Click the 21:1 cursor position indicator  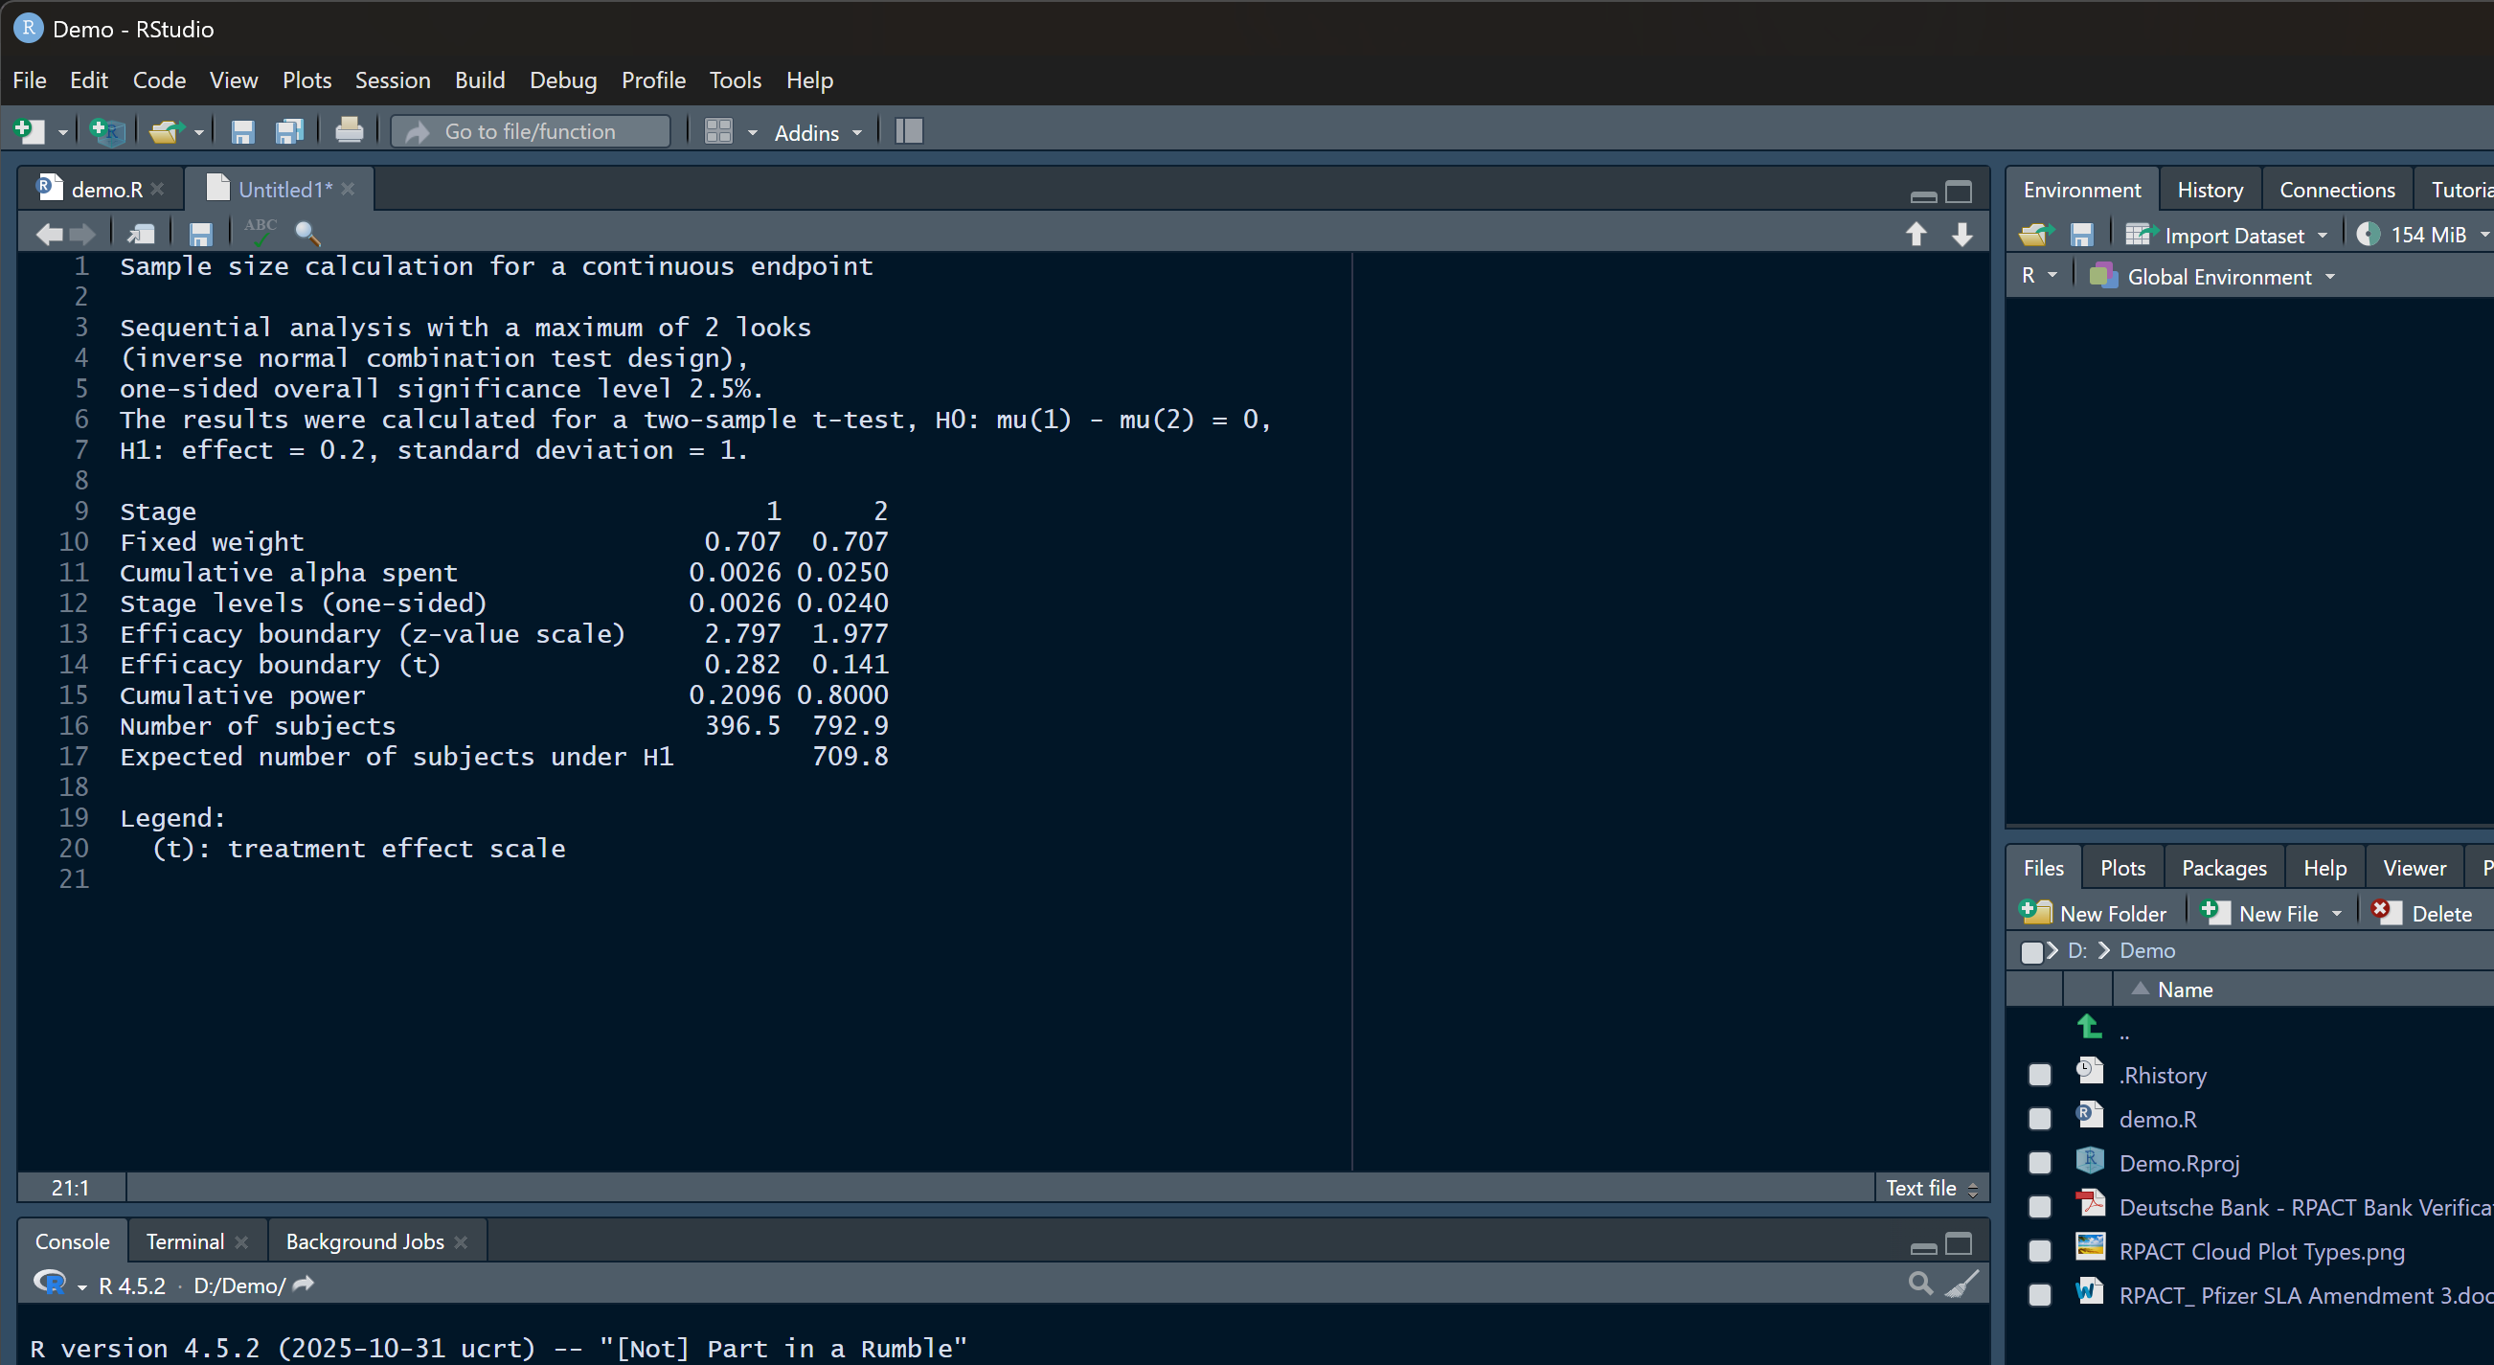pos(71,1188)
